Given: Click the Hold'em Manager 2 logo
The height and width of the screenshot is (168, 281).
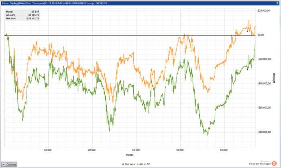Looking at the screenshot, I should pyautogui.click(x=274, y=164).
